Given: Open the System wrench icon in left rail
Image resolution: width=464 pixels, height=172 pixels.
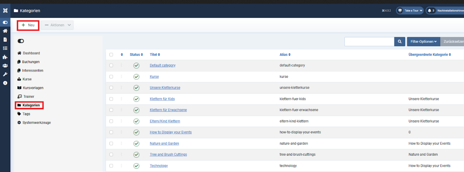Looking at the screenshot, I should (x=5, y=74).
